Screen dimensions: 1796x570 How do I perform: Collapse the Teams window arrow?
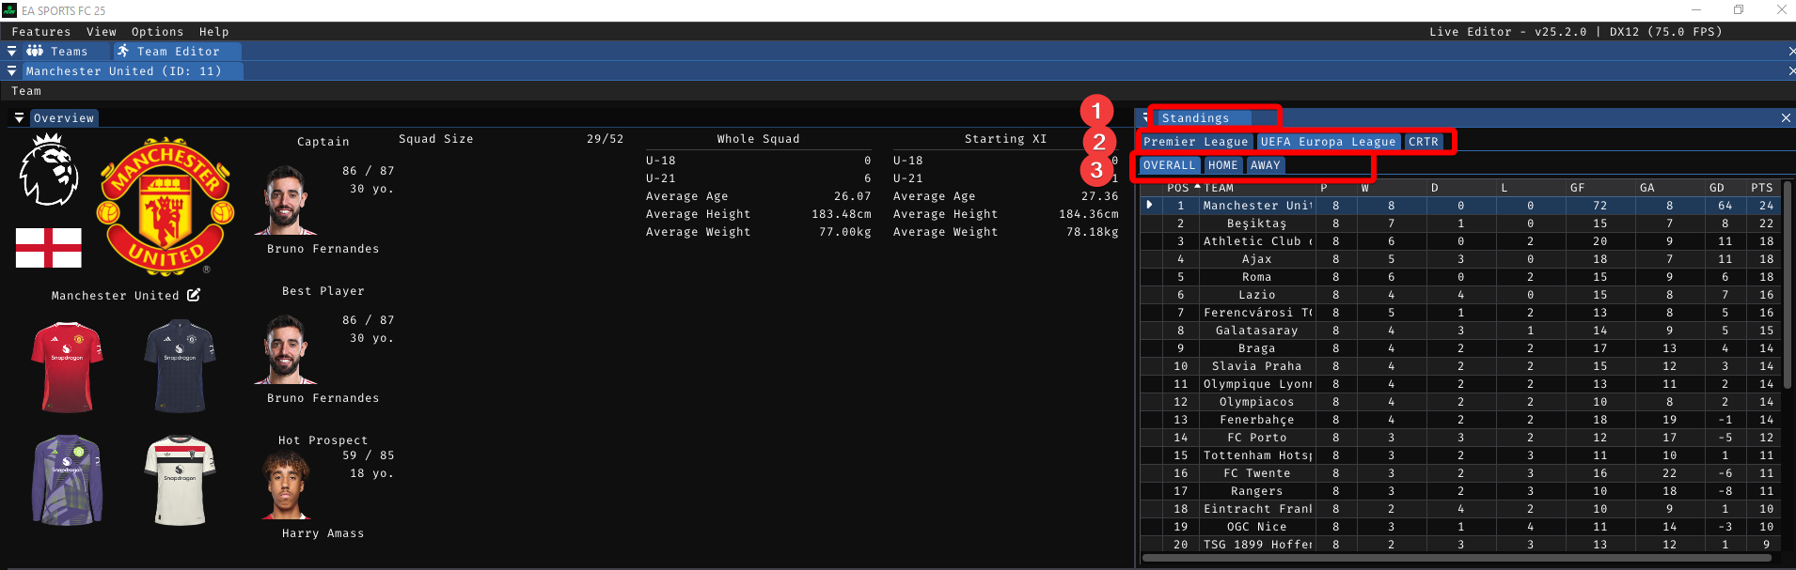(x=11, y=52)
